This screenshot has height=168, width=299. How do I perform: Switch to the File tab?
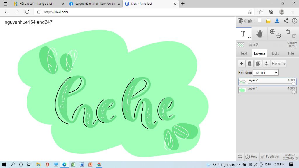point(291,53)
